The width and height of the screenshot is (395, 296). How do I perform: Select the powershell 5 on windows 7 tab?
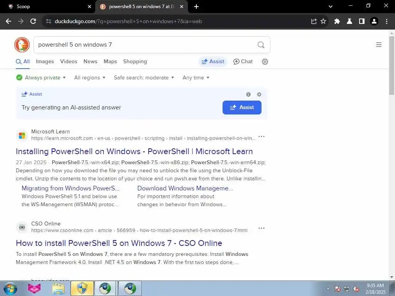142,7
